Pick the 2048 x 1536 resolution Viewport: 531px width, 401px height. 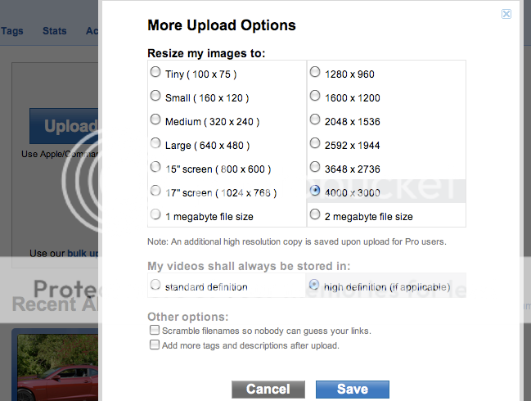click(x=315, y=119)
